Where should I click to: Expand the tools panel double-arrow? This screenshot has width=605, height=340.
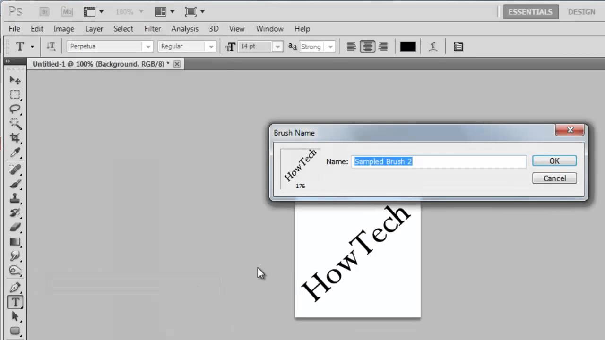point(8,61)
